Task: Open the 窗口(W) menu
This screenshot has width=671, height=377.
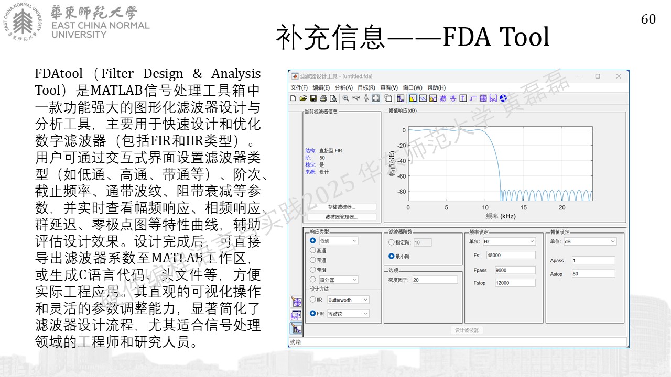Action: coord(413,87)
